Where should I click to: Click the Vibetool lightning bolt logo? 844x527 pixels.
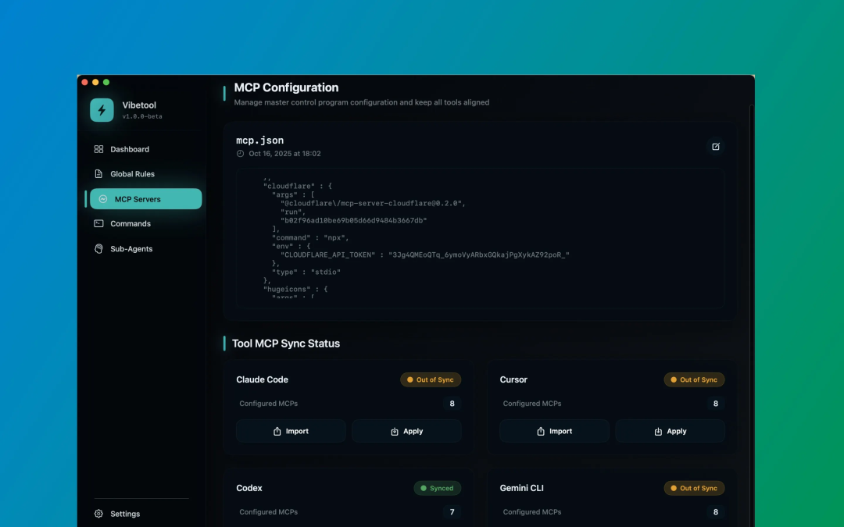tap(102, 110)
